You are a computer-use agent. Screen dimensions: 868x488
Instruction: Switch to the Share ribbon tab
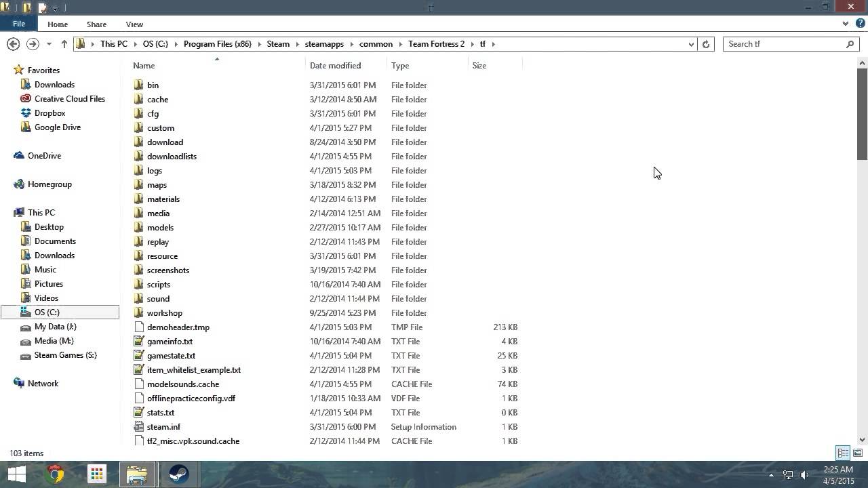[x=96, y=24]
